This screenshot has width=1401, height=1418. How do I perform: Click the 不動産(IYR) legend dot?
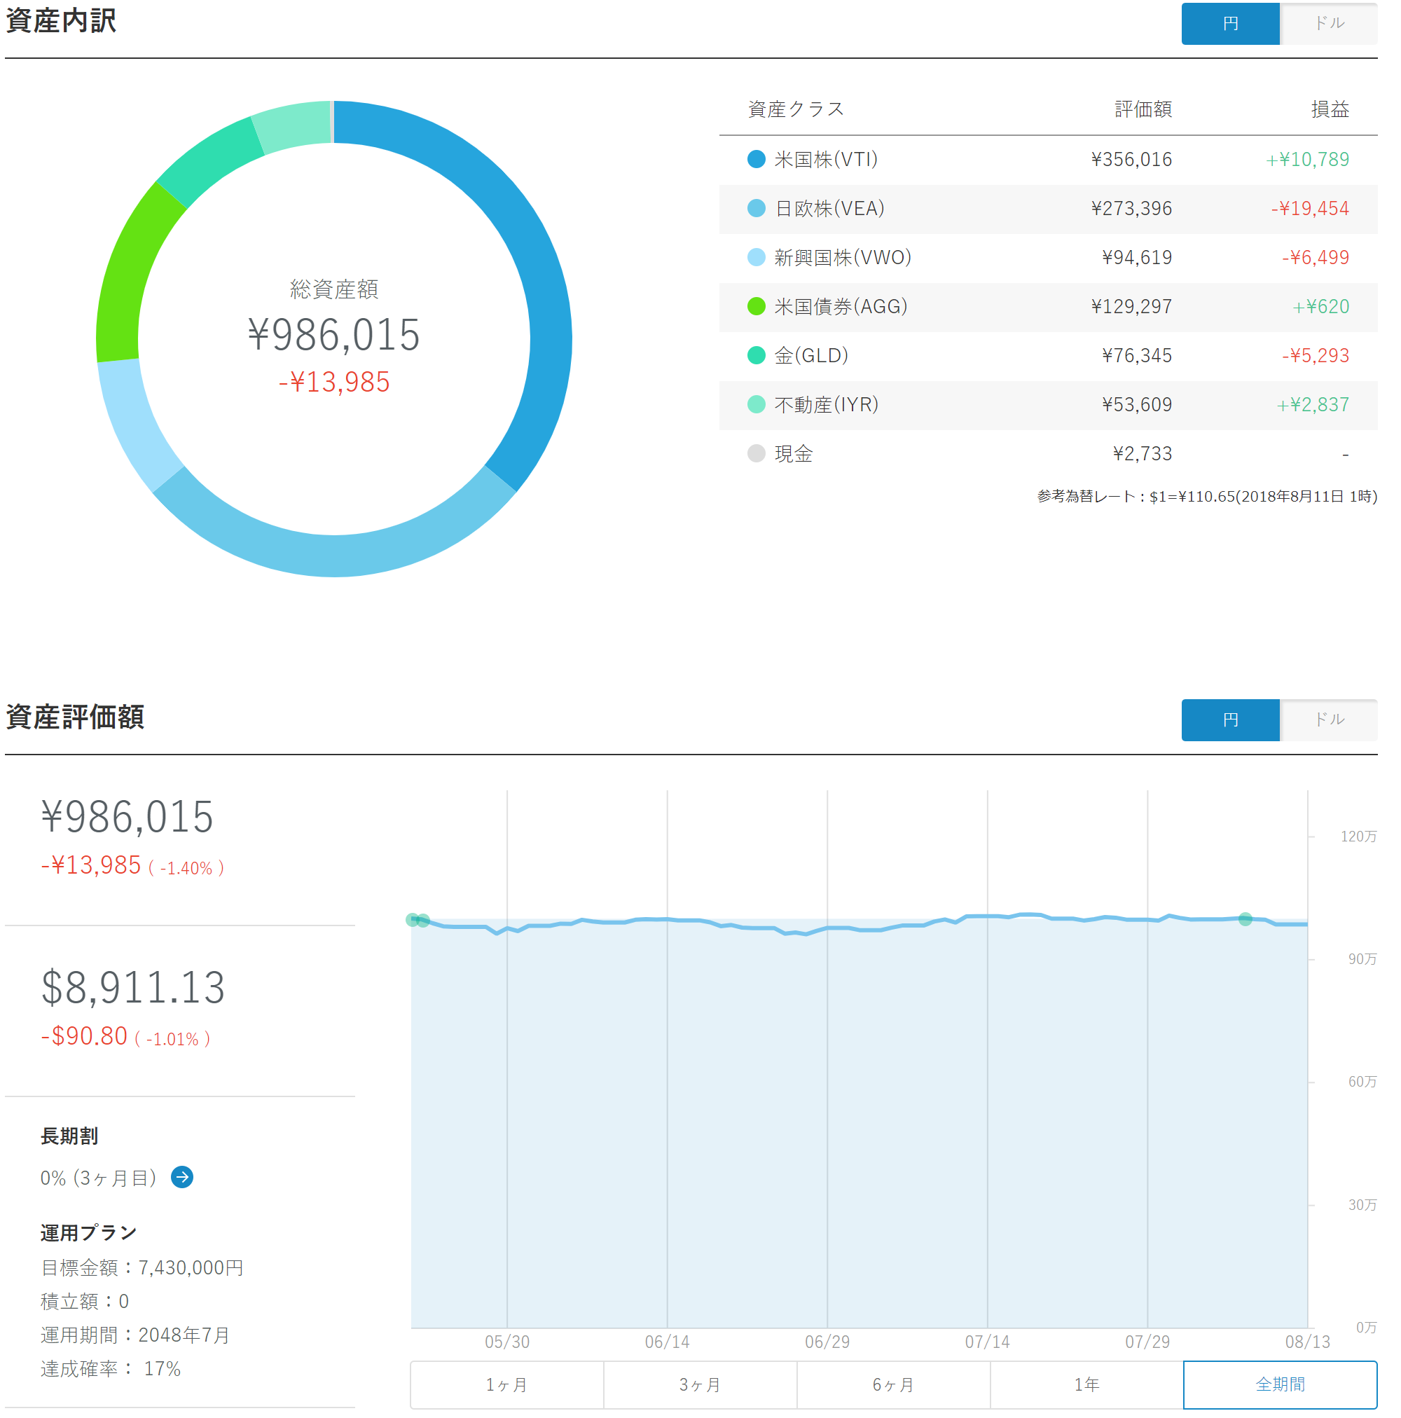(x=756, y=404)
